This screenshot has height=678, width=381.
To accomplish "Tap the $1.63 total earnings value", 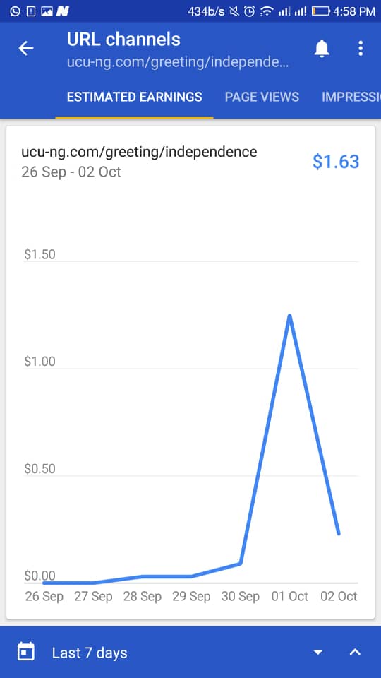I will pos(336,161).
